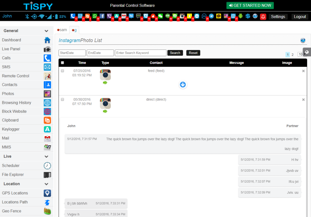The image size is (311, 217).
Task: Open the SMS envelope icon in top toolbar
Action: [x=80, y=16]
